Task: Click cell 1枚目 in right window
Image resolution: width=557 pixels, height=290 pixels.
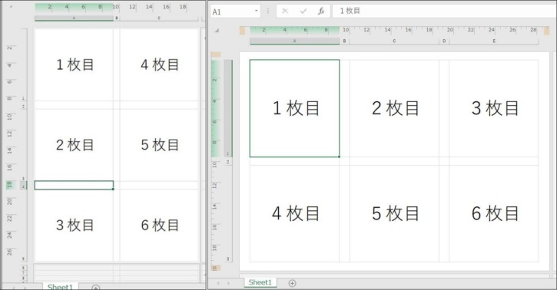Action: pyautogui.click(x=294, y=108)
